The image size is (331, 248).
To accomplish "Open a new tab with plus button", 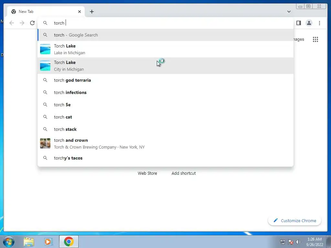I will (x=91, y=12).
